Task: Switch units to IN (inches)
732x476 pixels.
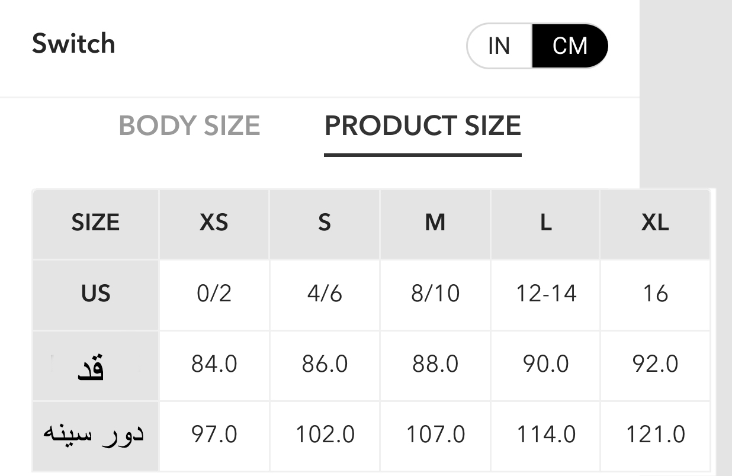Action: (x=499, y=46)
